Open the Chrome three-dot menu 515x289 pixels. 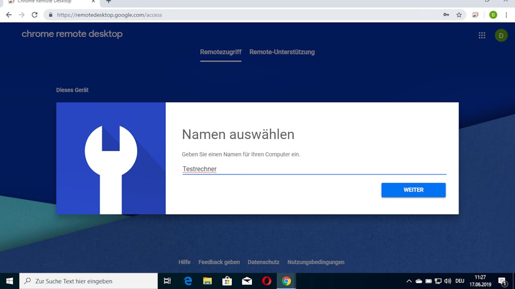coord(506,15)
